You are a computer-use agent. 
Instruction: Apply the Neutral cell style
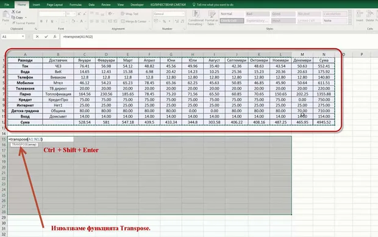click(x=309, y=14)
